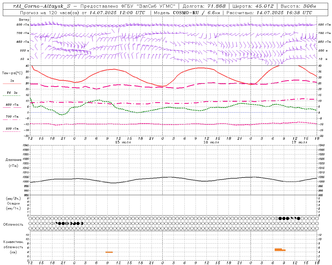Click the dashed line sample under Td 2м legend
This screenshot has height=265, width=332.
point(11,96)
